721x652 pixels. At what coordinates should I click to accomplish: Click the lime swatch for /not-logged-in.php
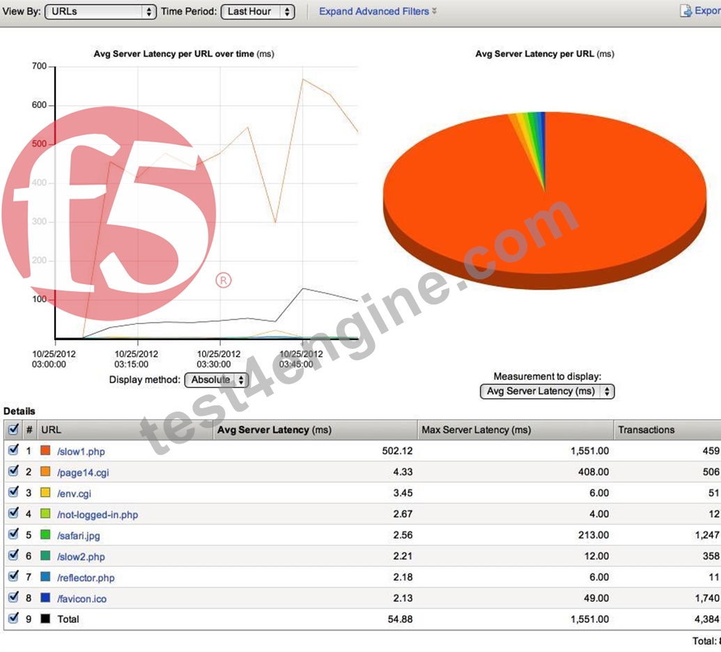[45, 513]
